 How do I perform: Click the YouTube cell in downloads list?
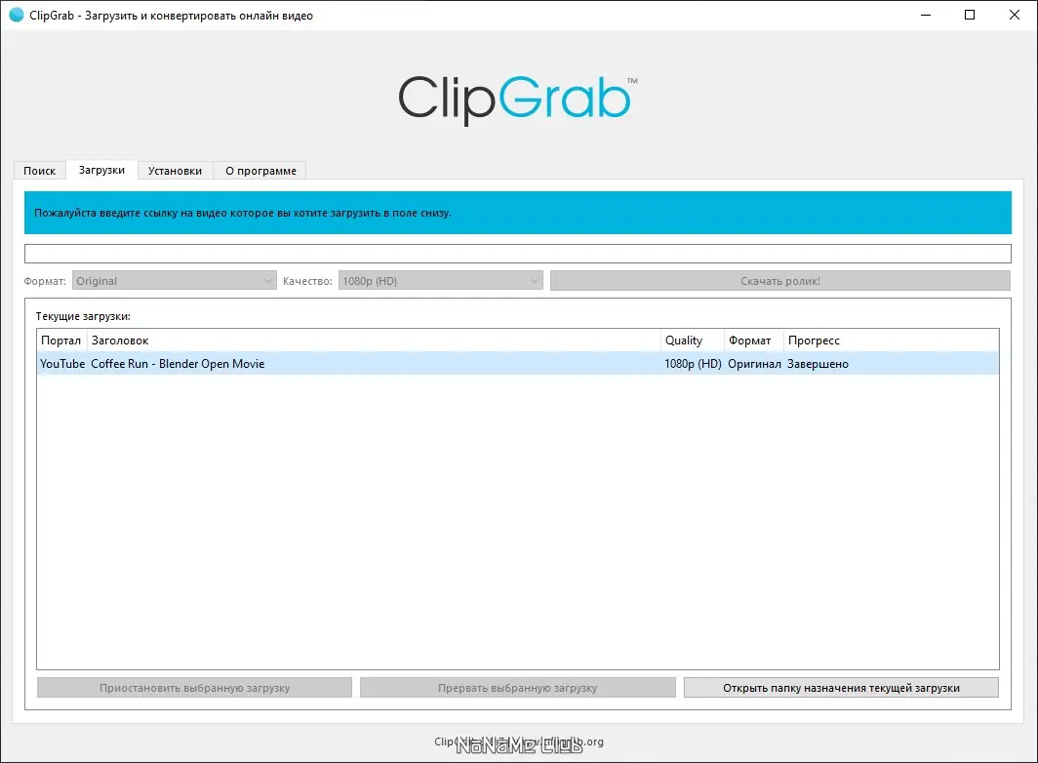[62, 364]
